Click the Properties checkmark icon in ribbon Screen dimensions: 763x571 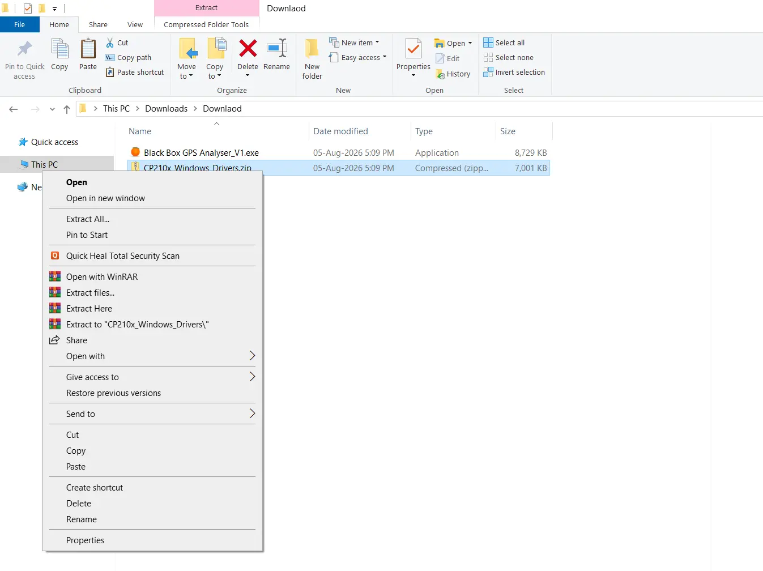pyautogui.click(x=414, y=49)
